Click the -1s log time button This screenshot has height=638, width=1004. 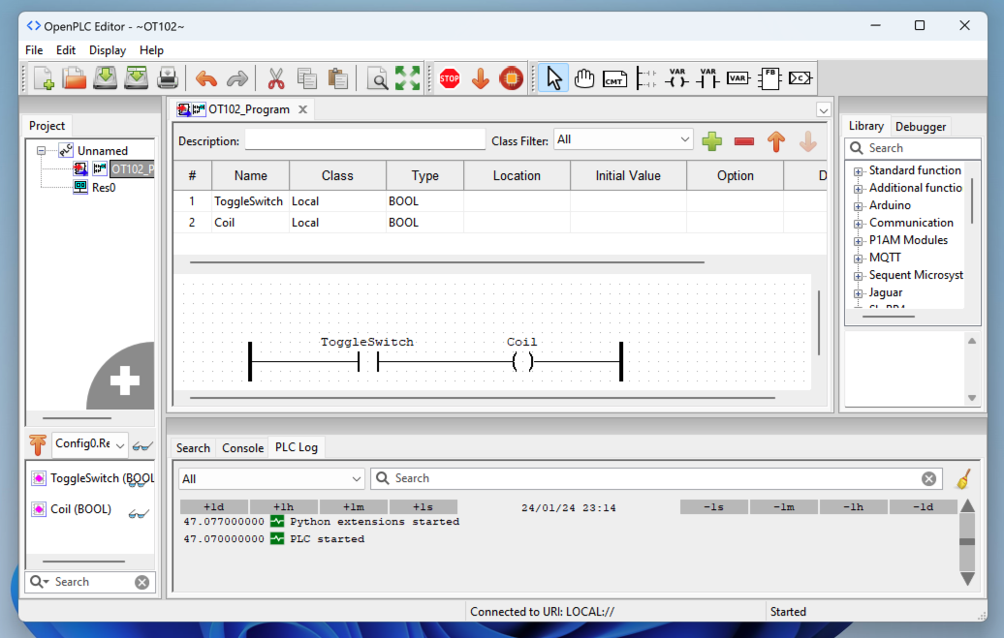[714, 506]
